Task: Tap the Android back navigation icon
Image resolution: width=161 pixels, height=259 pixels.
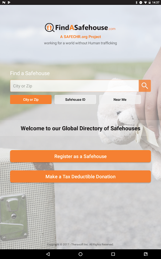Action: pos(48,254)
